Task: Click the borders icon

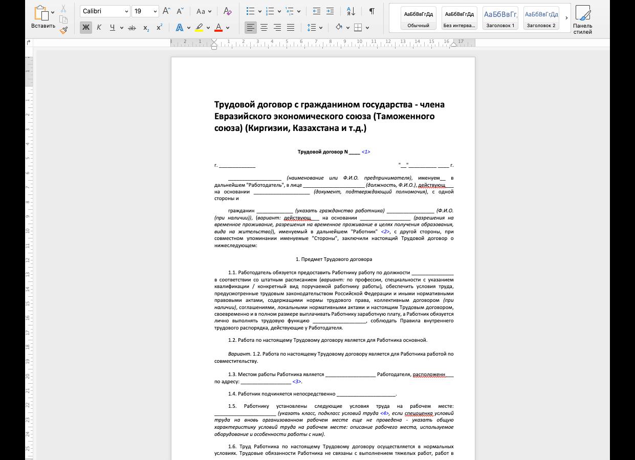Action: (358, 28)
